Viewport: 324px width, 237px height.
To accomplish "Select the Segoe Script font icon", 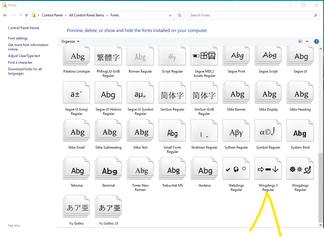I will (268, 56).
